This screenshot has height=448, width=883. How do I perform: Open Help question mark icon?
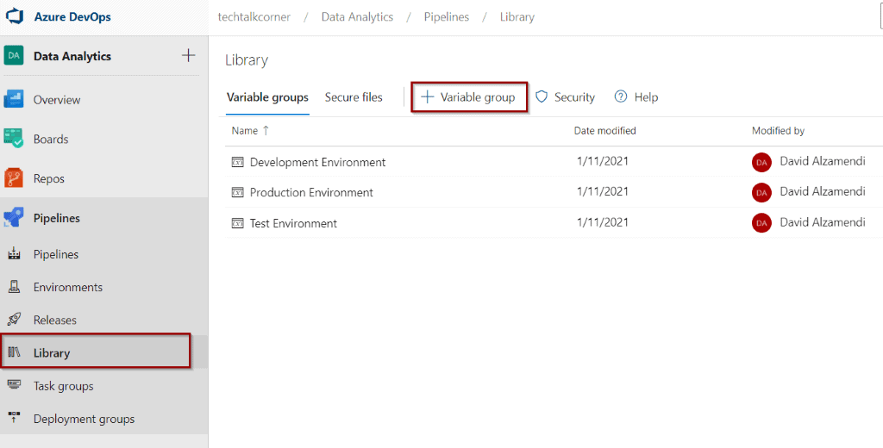click(621, 96)
